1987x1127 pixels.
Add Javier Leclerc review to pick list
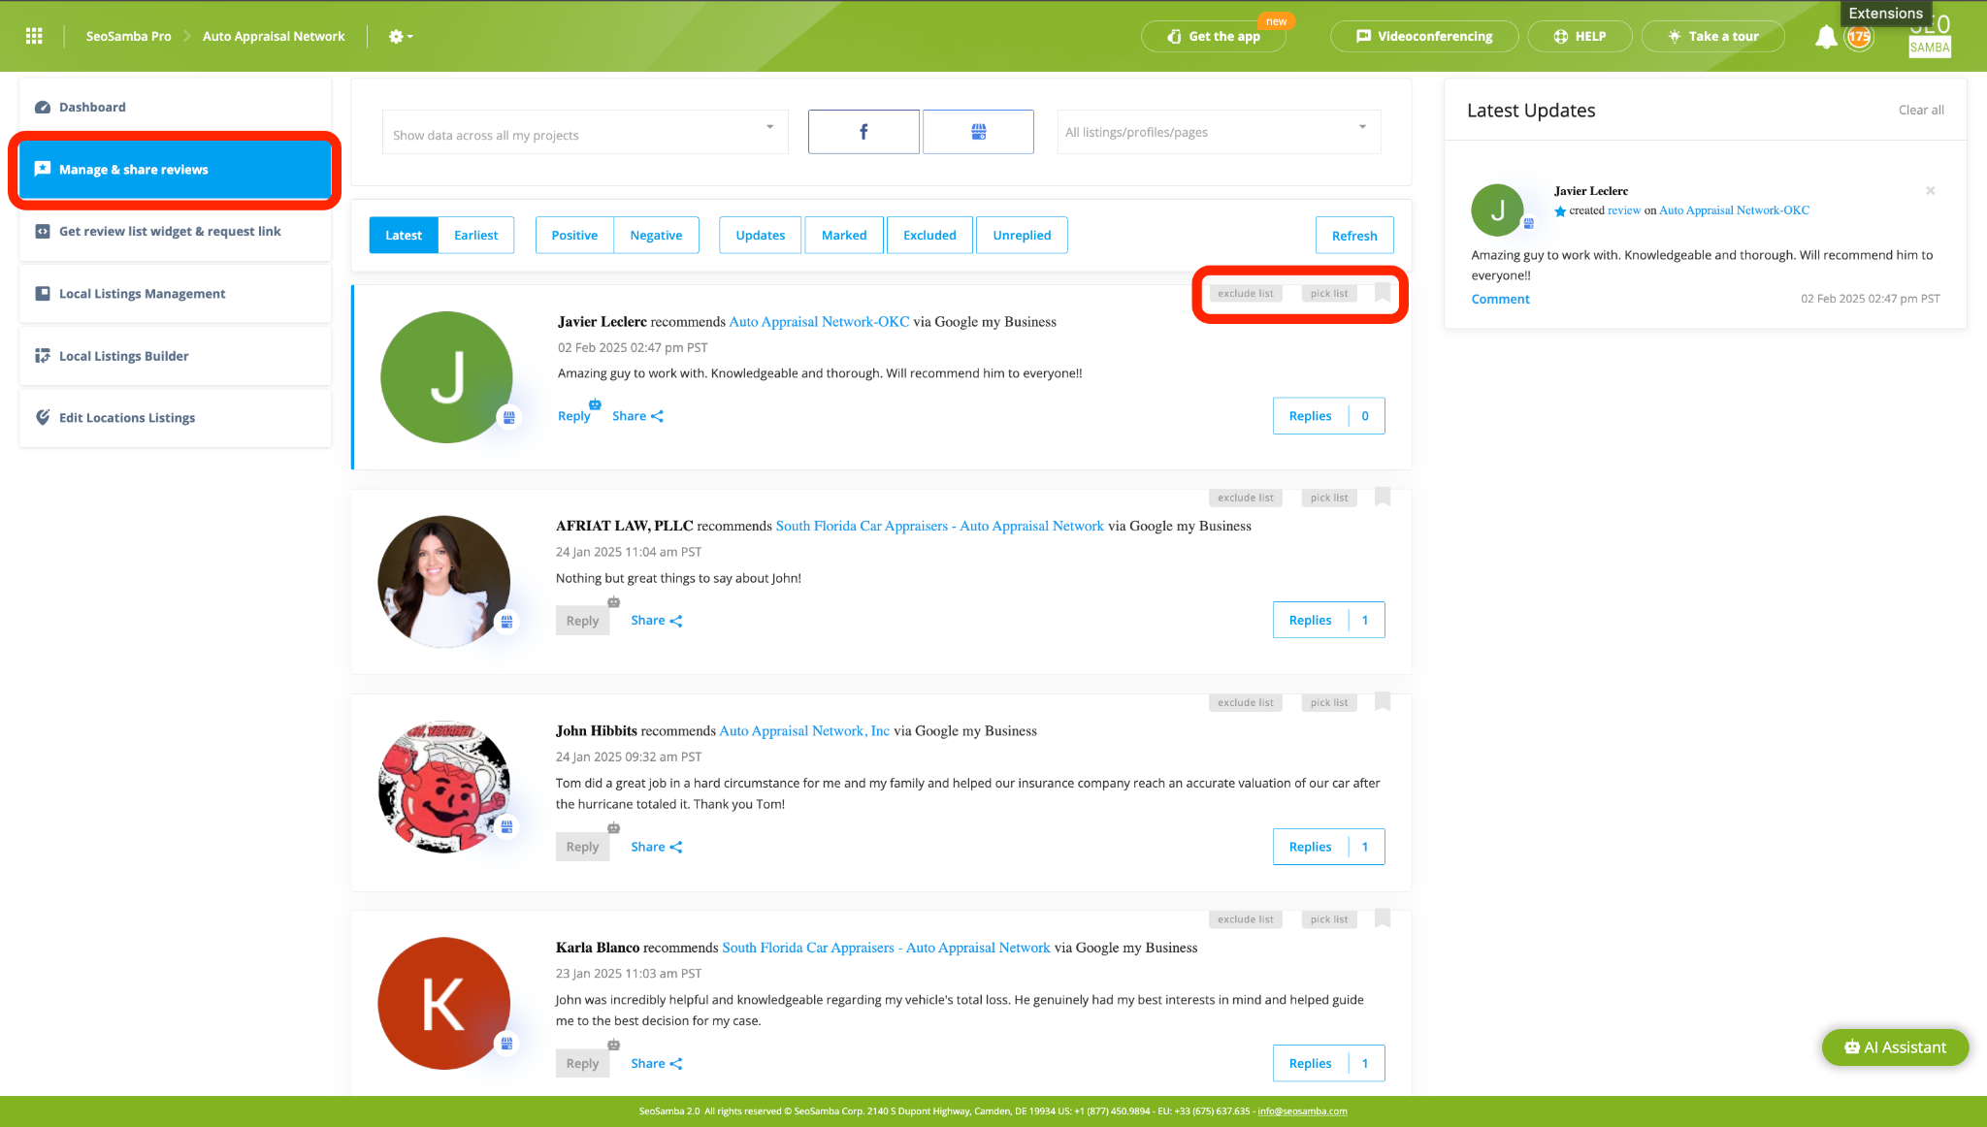pyautogui.click(x=1329, y=293)
